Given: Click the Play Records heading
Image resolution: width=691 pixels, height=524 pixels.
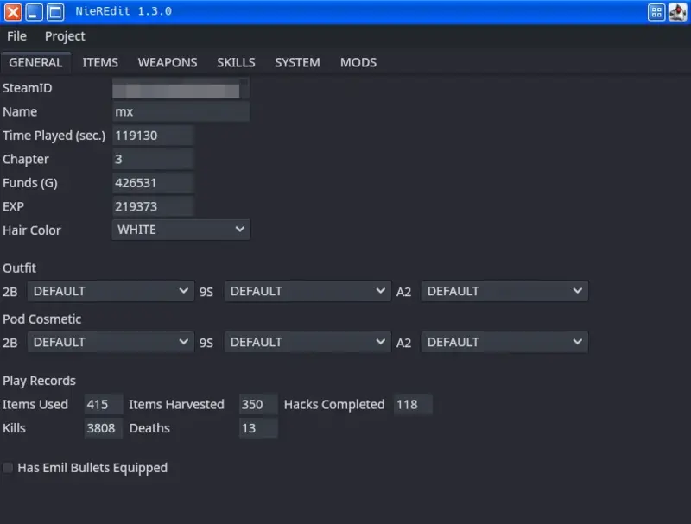Looking at the screenshot, I should click(39, 381).
